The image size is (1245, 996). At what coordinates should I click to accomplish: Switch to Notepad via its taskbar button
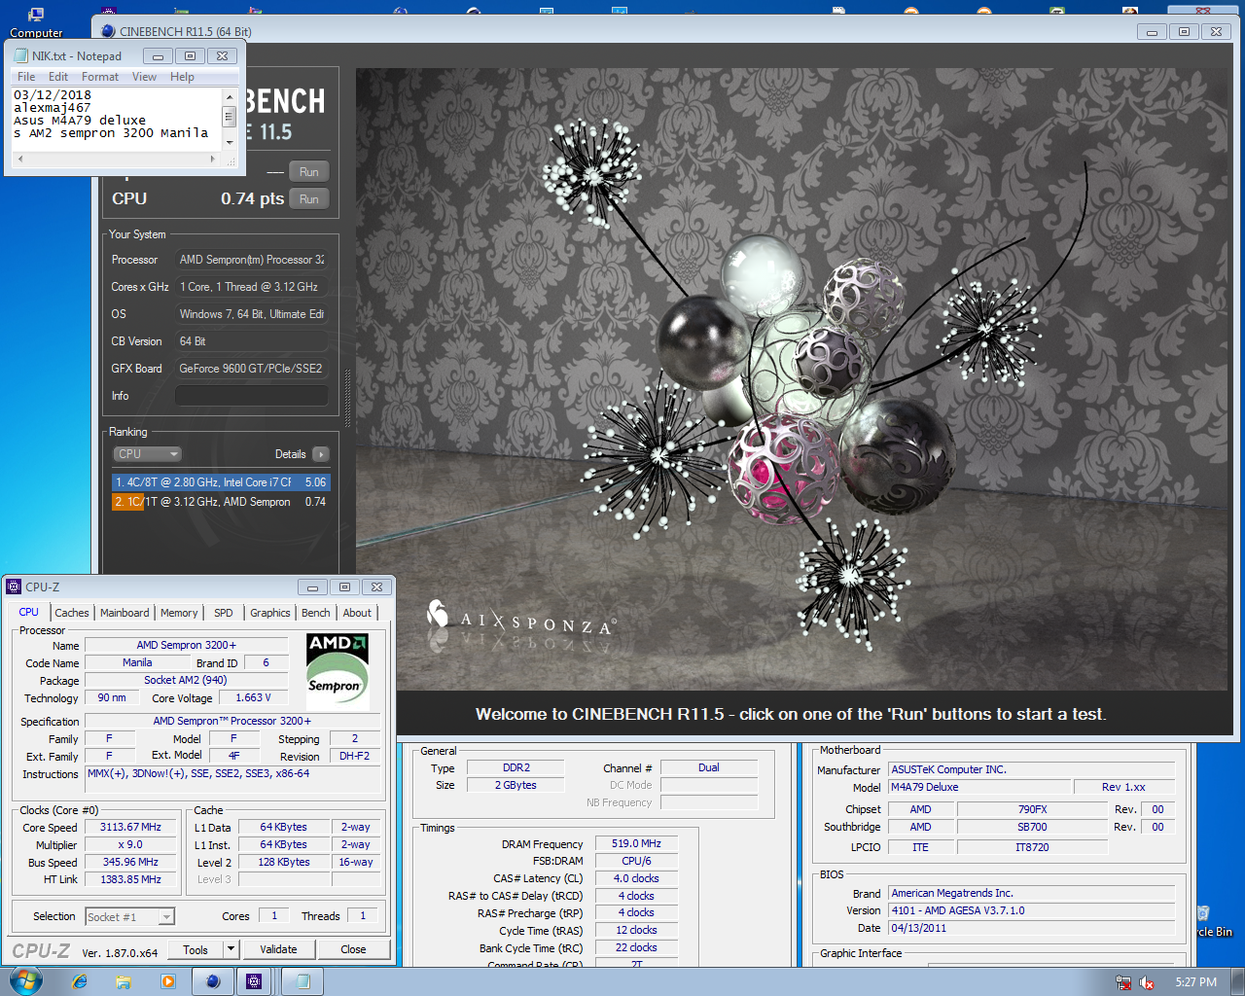[x=302, y=981]
